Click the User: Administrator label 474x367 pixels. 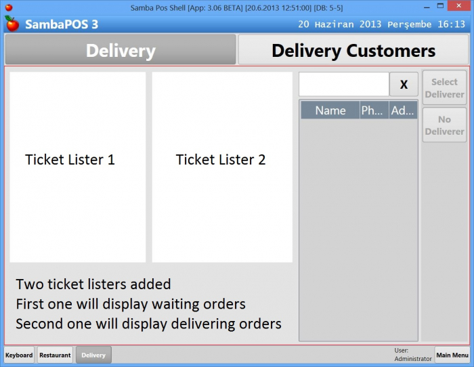point(412,355)
